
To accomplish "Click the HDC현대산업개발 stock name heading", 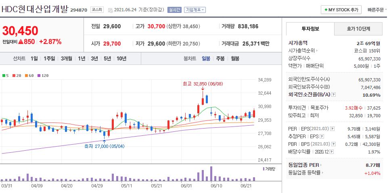I will 35,9.
